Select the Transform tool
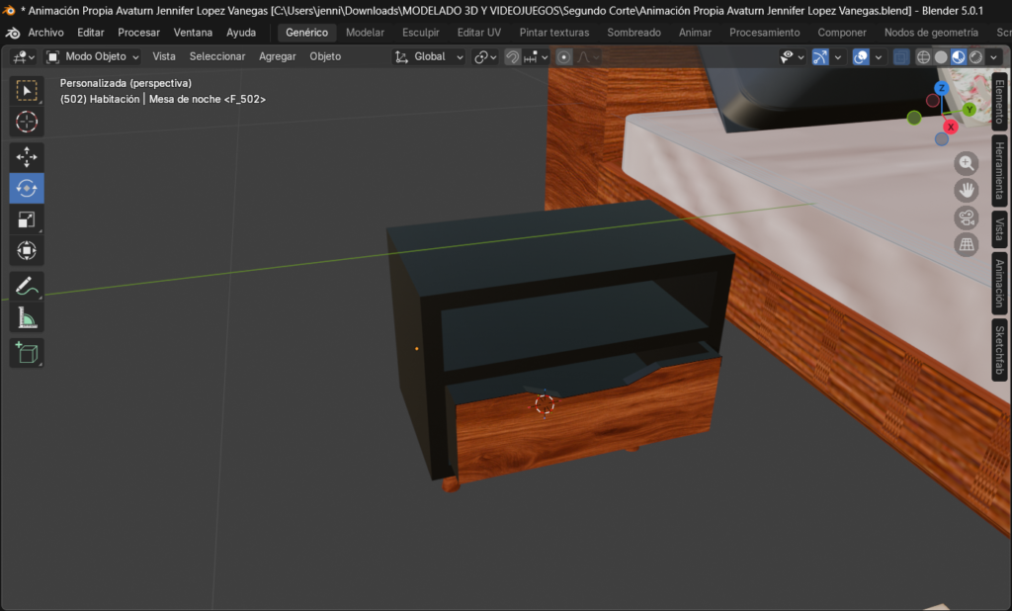 [x=27, y=250]
